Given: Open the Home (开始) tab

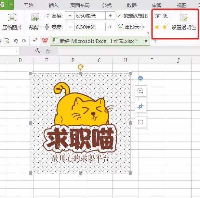Looking at the screenshot, I should [x=29, y=5].
